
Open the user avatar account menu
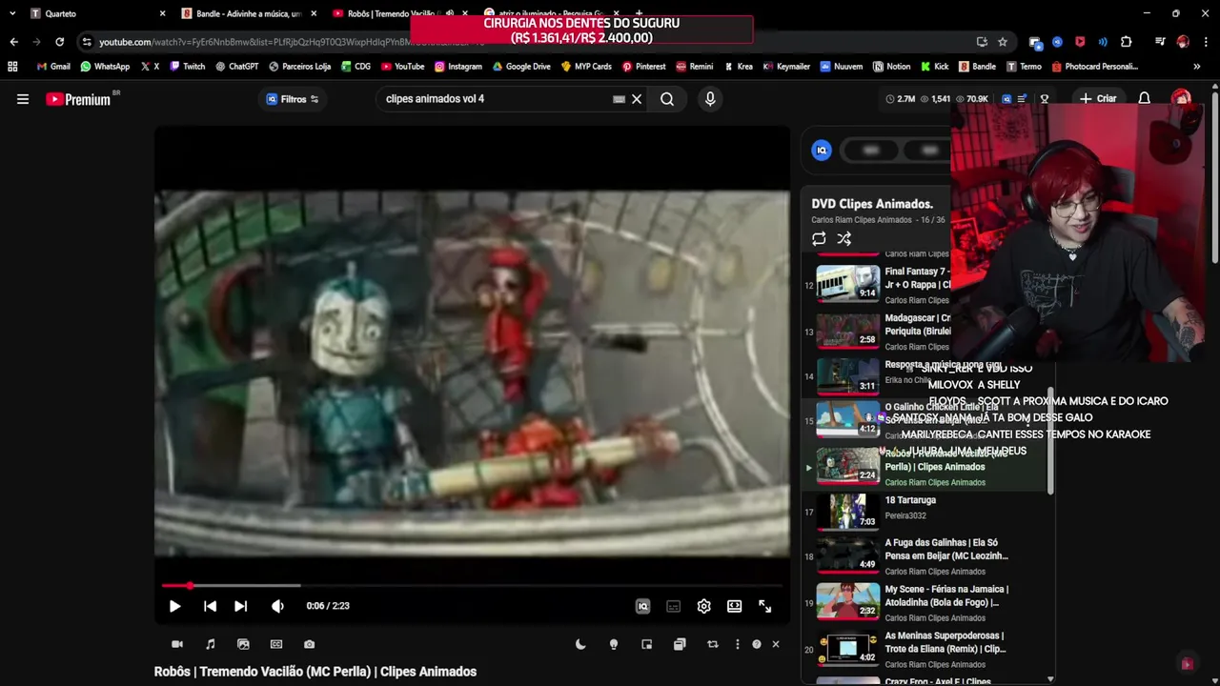click(x=1181, y=99)
